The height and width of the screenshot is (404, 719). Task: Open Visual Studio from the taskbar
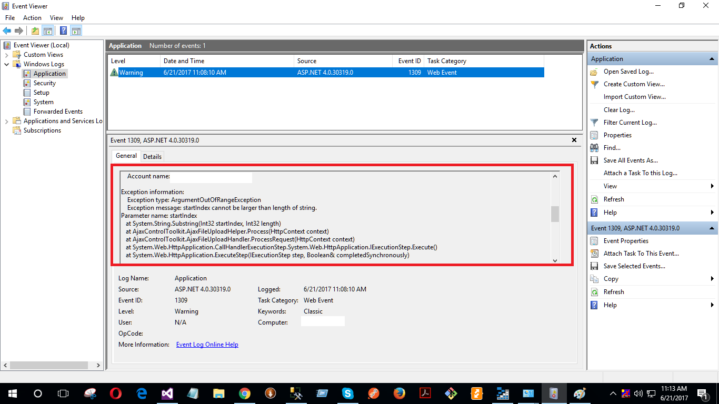pyautogui.click(x=167, y=393)
